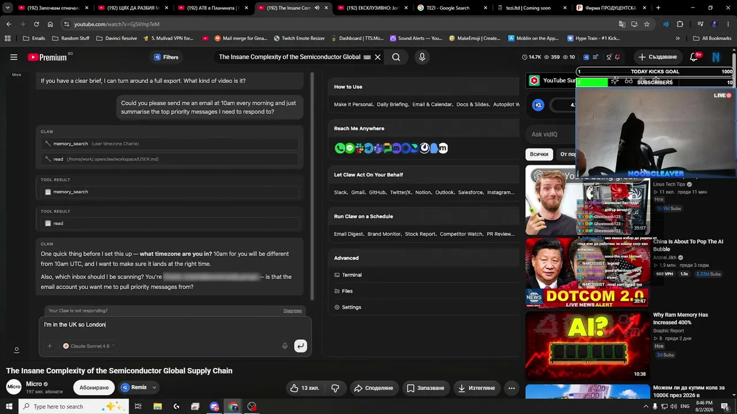
Task: Expand hidden bookmarks chevron
Action: 678,39
